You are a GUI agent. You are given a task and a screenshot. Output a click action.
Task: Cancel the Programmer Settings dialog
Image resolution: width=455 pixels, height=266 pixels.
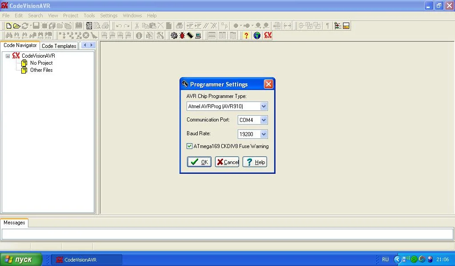coord(227,162)
